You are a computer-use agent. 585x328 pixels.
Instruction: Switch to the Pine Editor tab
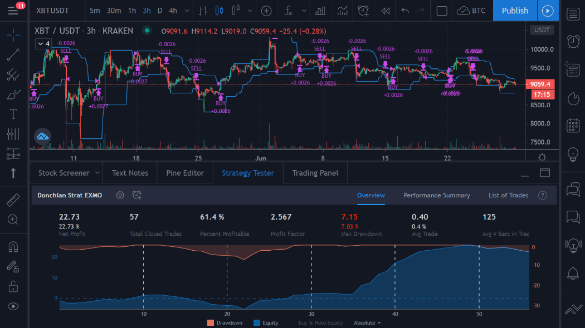click(x=185, y=173)
